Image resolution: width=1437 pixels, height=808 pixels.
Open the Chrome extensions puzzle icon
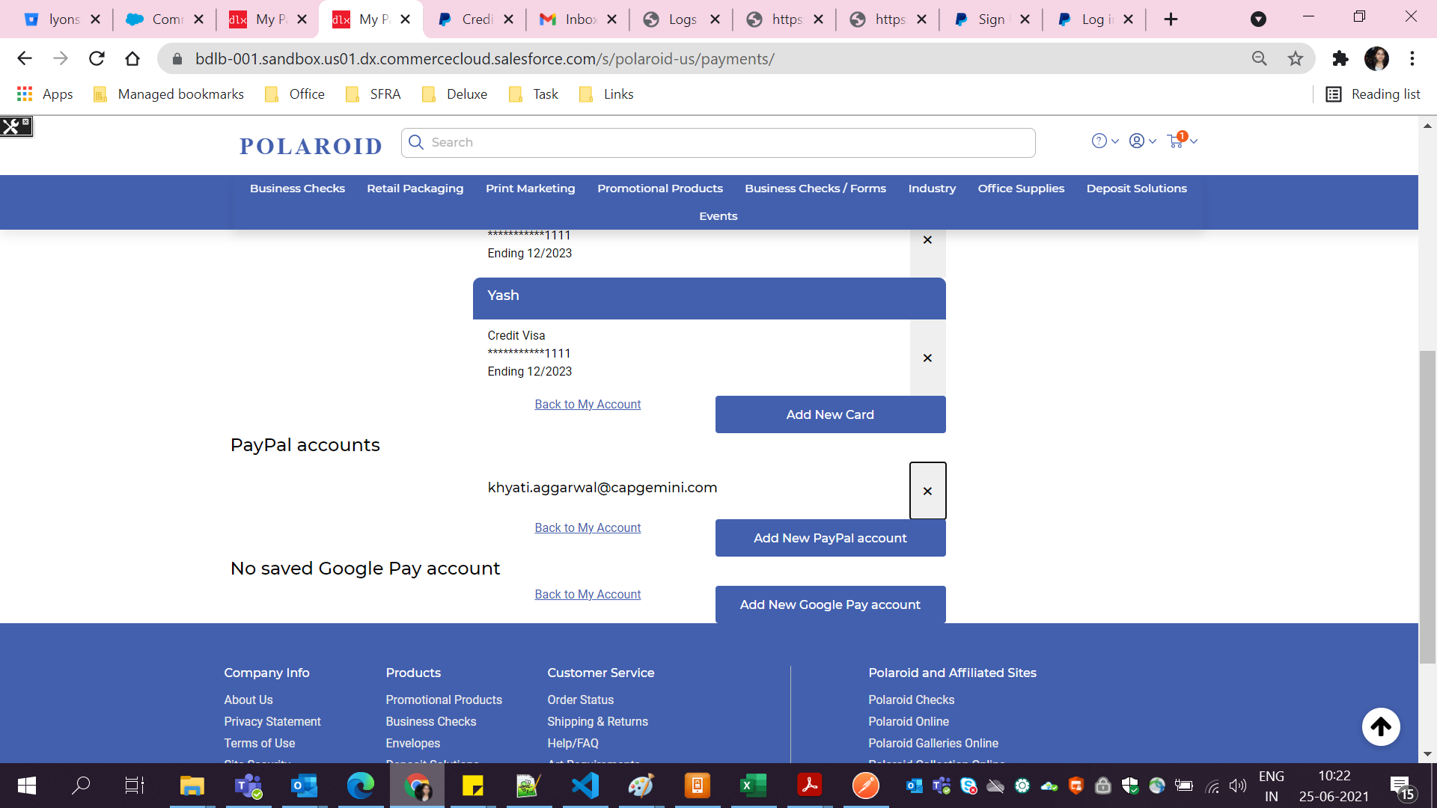1340,58
